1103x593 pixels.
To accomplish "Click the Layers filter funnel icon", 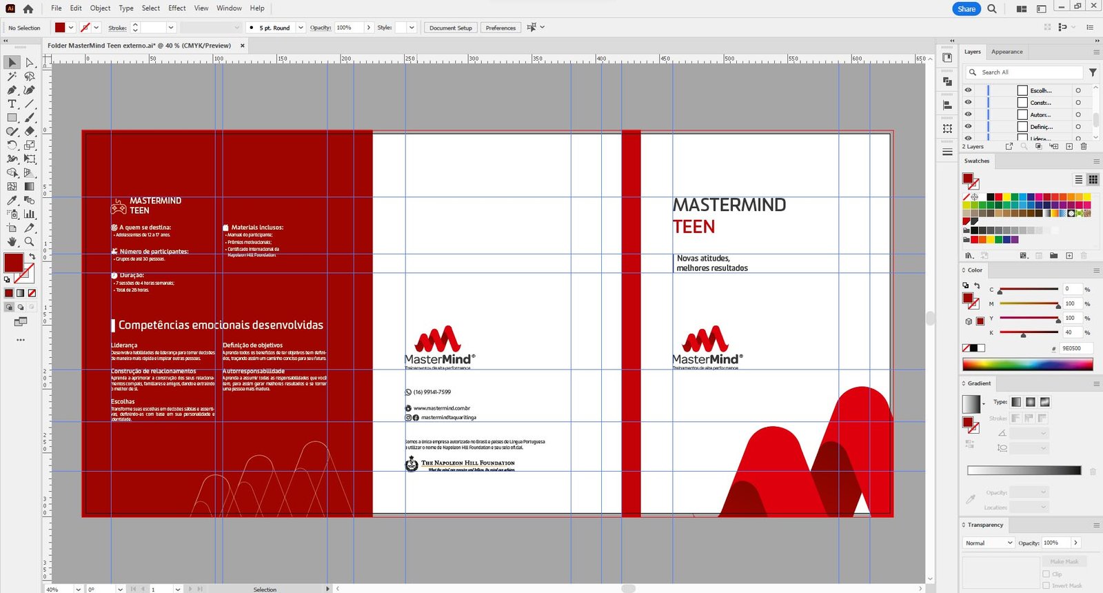I will point(1093,72).
